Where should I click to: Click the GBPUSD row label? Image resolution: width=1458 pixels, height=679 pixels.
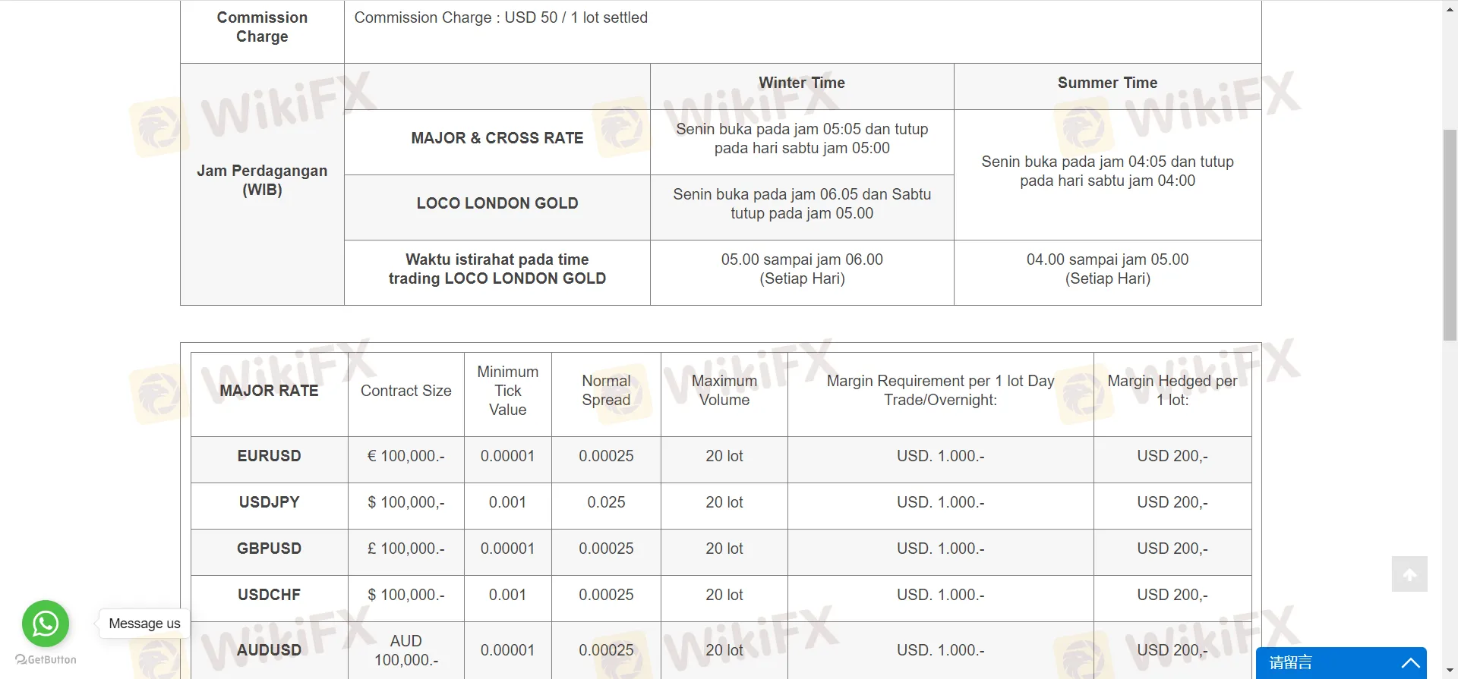pyautogui.click(x=269, y=549)
